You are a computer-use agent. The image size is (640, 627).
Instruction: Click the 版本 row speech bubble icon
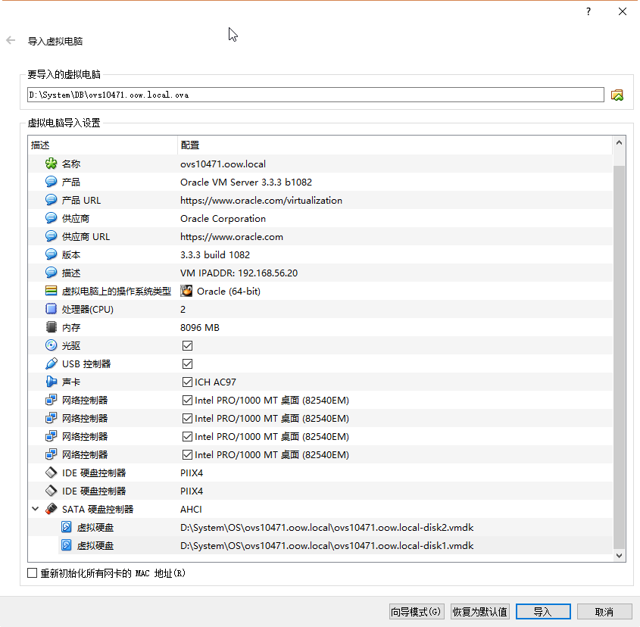point(51,254)
